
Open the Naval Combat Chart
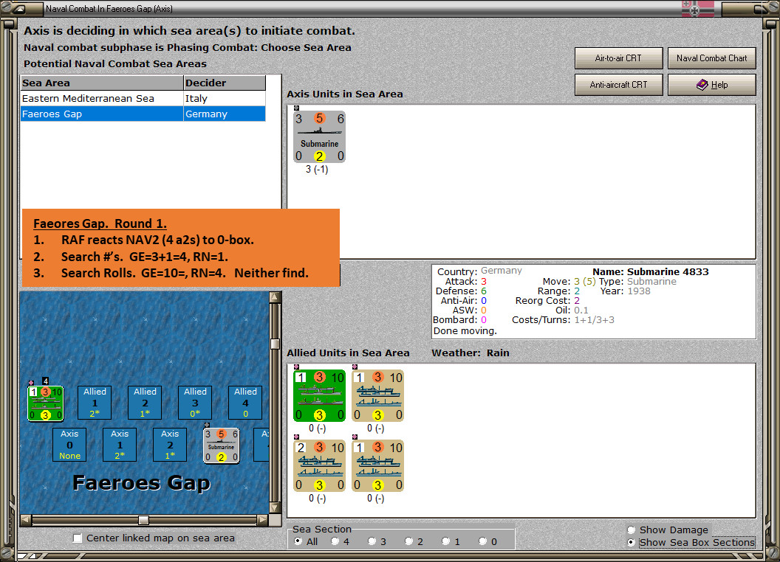pyautogui.click(x=711, y=58)
